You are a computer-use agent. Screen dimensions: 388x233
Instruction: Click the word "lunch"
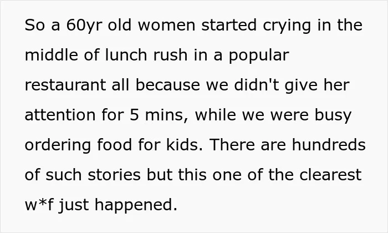pyautogui.click(x=126, y=55)
